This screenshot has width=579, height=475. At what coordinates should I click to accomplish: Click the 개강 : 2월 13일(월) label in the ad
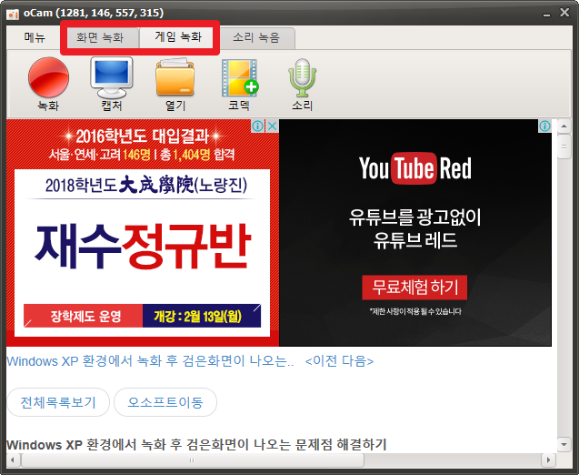point(202,316)
